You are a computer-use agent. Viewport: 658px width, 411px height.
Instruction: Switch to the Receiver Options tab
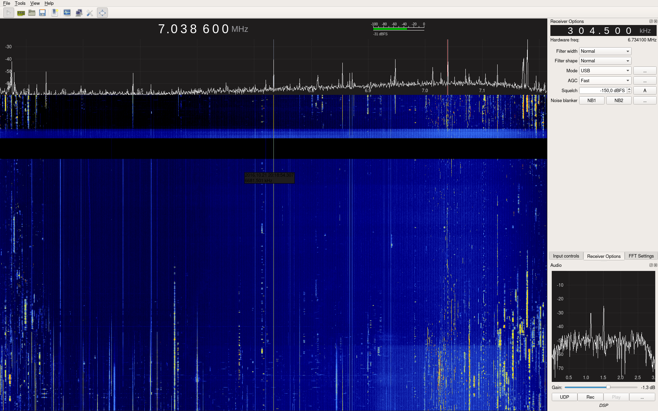(x=604, y=256)
